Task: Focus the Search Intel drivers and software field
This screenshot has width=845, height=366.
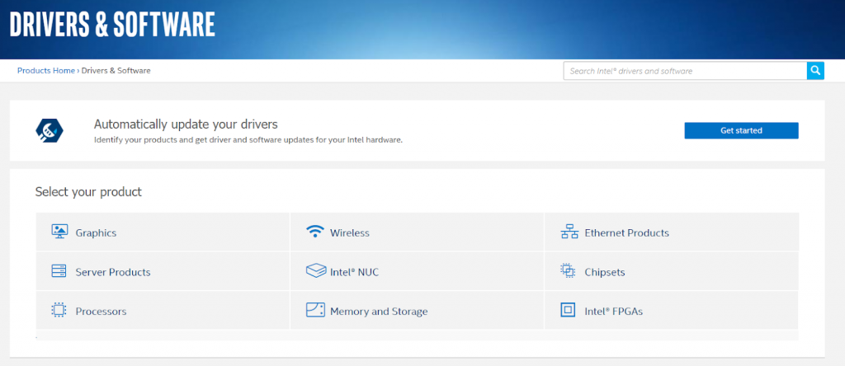Action: [685, 71]
